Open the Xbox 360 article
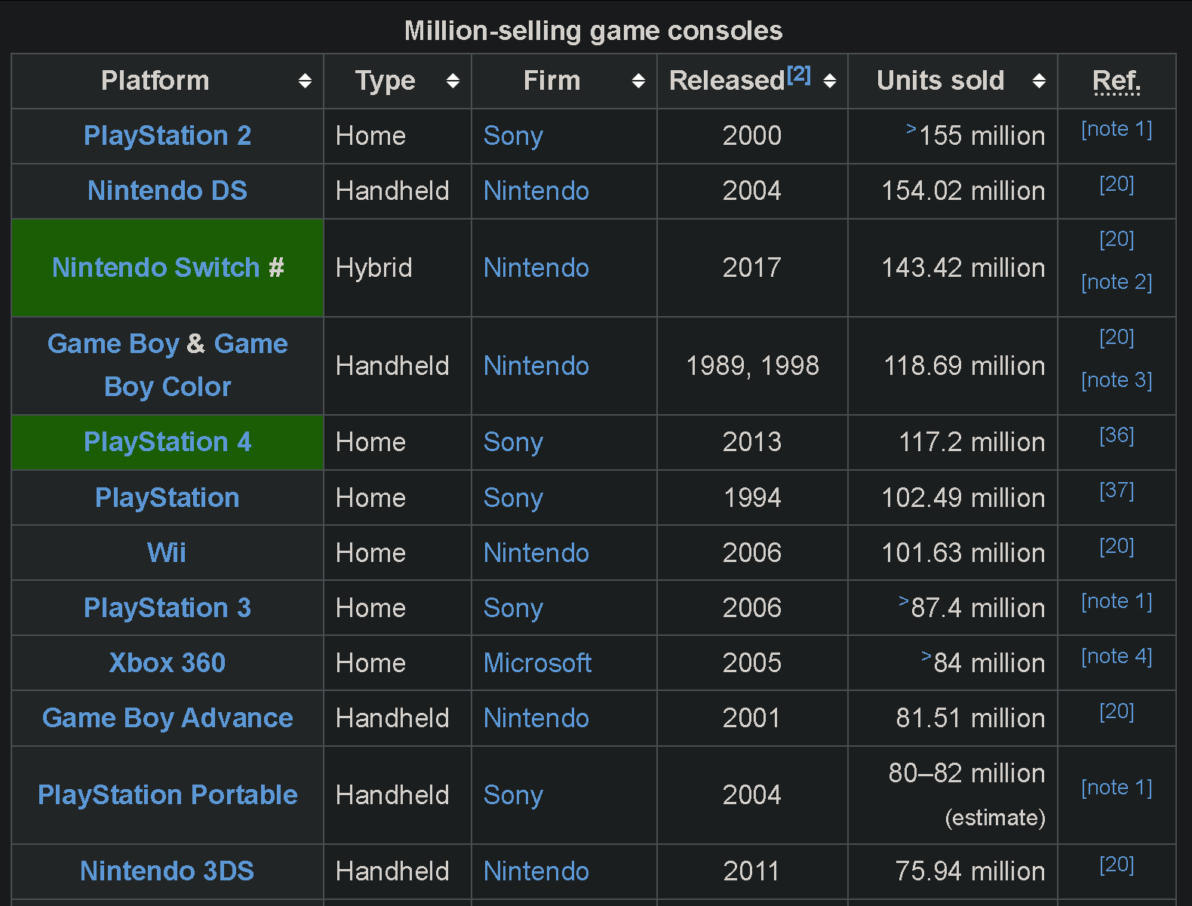 coord(167,663)
